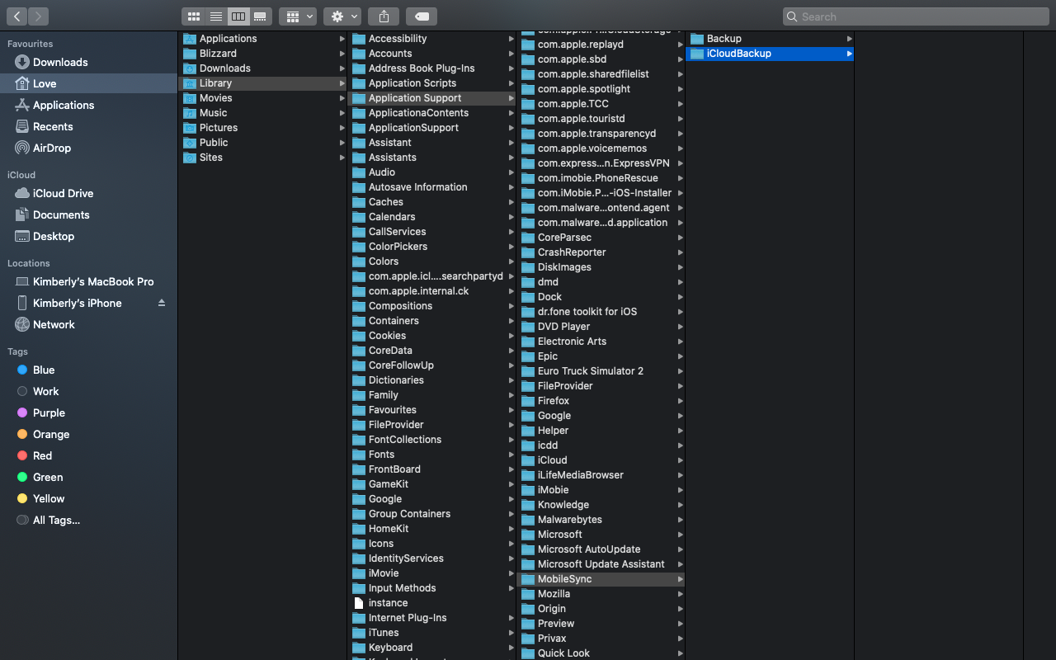1056x660 pixels.
Task: Go forward with the toolbar forward arrow
Action: click(x=38, y=16)
